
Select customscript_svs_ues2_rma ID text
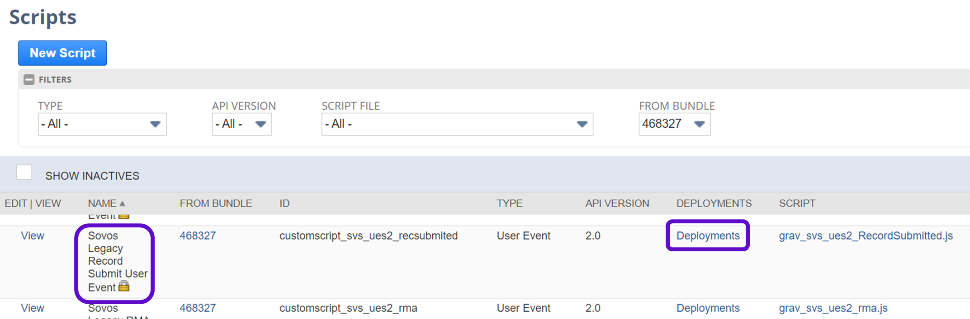coord(348,308)
